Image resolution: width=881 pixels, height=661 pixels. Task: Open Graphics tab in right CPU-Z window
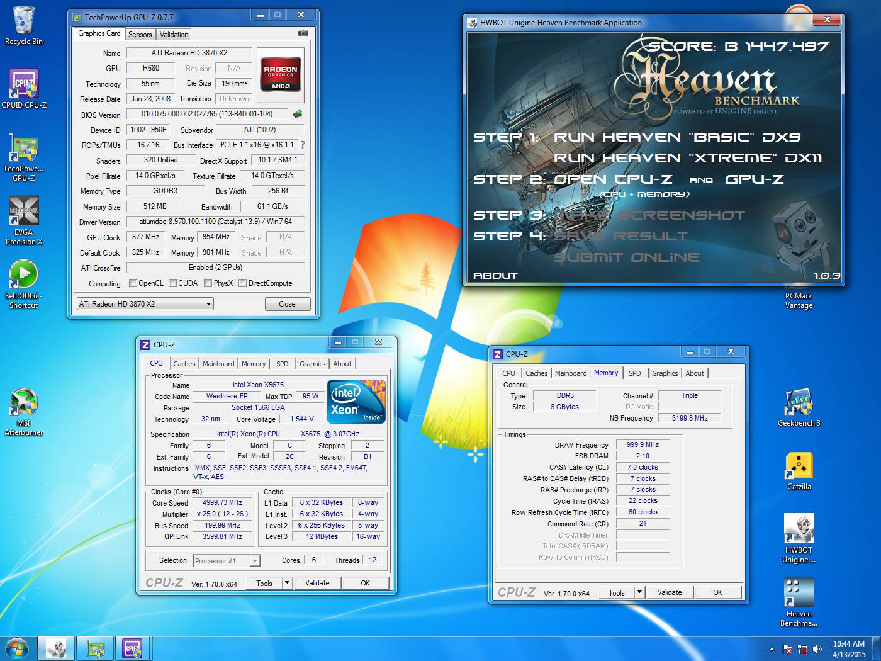(665, 373)
